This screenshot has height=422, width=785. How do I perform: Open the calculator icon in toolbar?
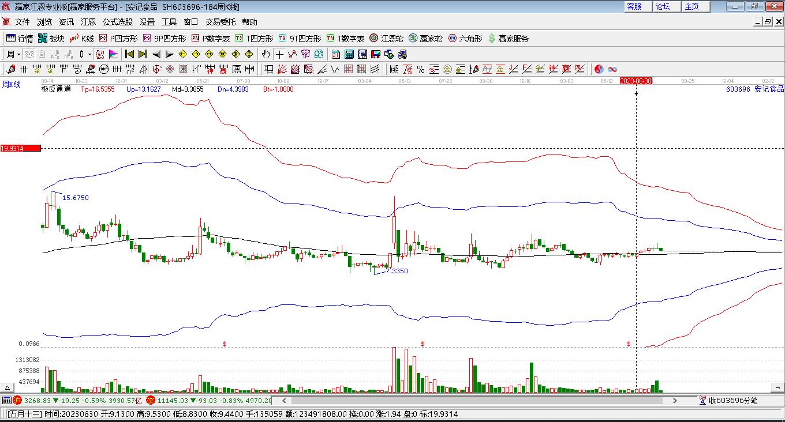point(349,54)
